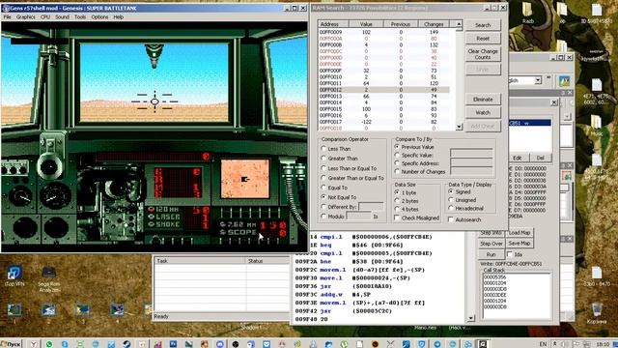Click the Watch button

pos(483,112)
